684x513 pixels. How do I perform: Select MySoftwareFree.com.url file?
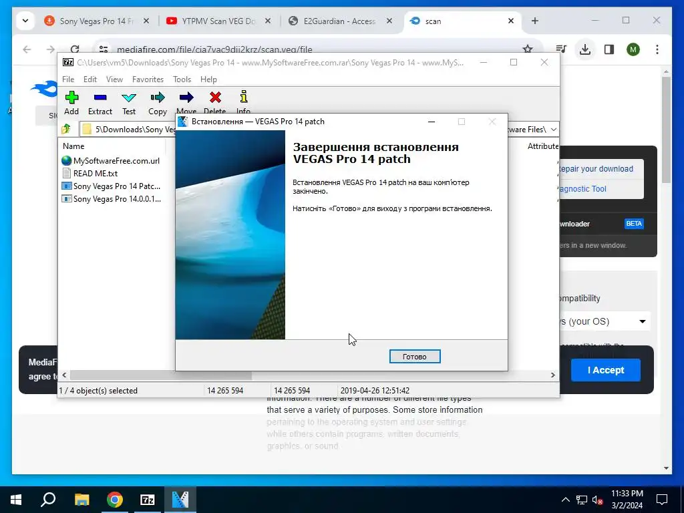click(x=112, y=160)
